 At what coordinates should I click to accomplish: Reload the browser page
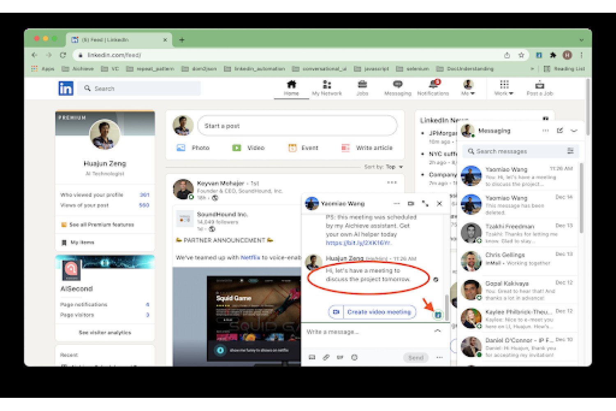63,55
